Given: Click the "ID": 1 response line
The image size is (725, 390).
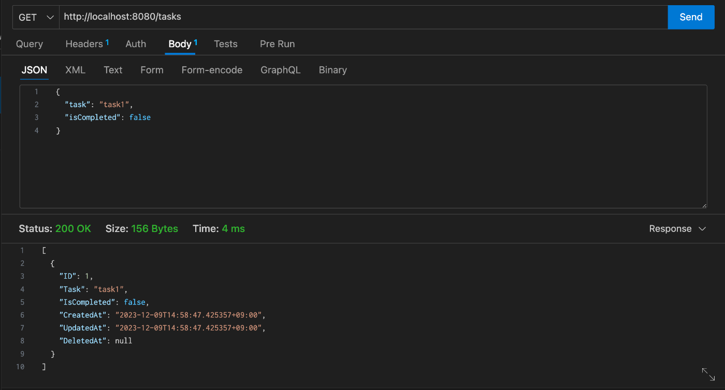Looking at the screenshot, I should 76,276.
